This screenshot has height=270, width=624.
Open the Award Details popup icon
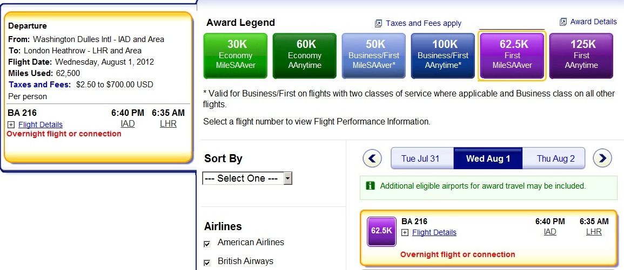click(563, 22)
